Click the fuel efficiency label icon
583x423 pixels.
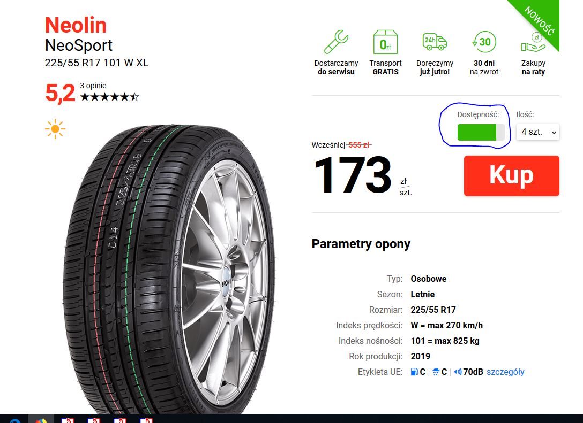[414, 372]
